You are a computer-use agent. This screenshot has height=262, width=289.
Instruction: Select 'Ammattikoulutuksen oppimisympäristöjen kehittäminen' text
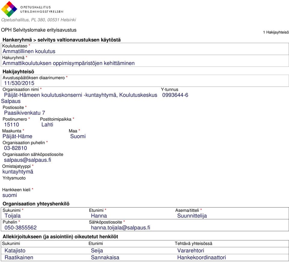coord(69,63)
